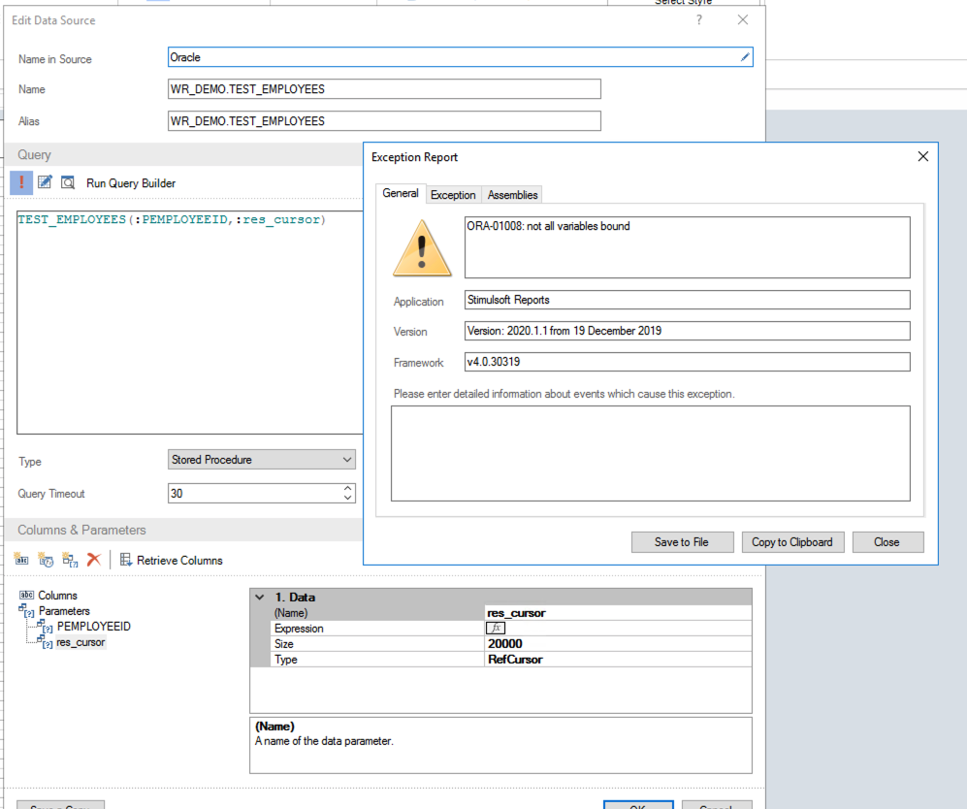
Task: Click the (Name) property value res_cursor
Action: click(619, 613)
